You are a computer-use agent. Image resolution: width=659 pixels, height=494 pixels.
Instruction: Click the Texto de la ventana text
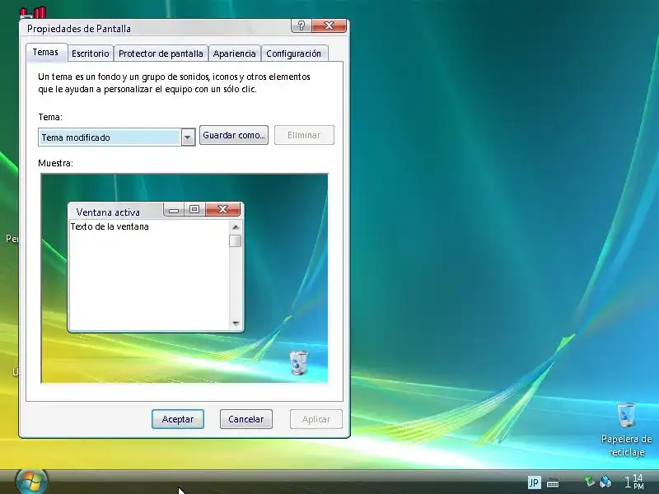point(110,227)
